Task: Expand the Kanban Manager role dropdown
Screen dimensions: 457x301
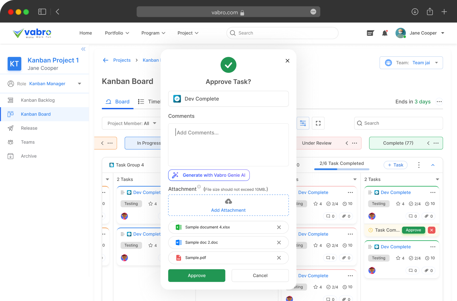Action: (x=79, y=84)
